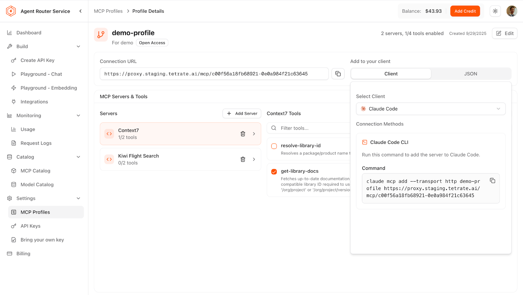This screenshot has width=523, height=295.
Task: Expand the Kiwi Flight Search server chevron
Action: (x=254, y=159)
